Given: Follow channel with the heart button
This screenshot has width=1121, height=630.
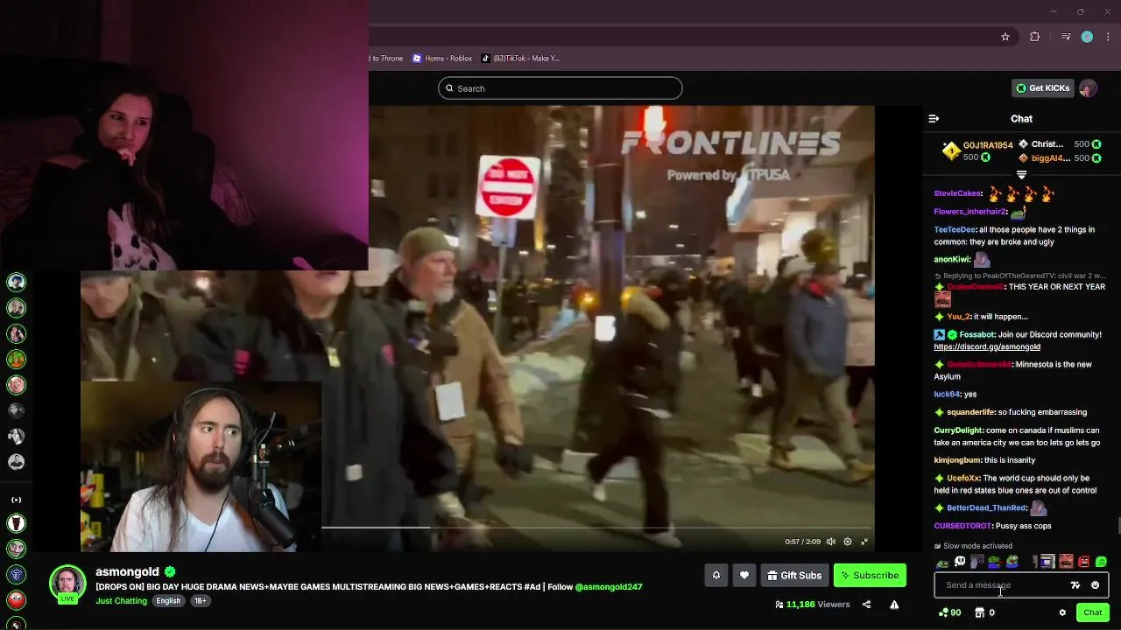Looking at the screenshot, I should tap(744, 575).
